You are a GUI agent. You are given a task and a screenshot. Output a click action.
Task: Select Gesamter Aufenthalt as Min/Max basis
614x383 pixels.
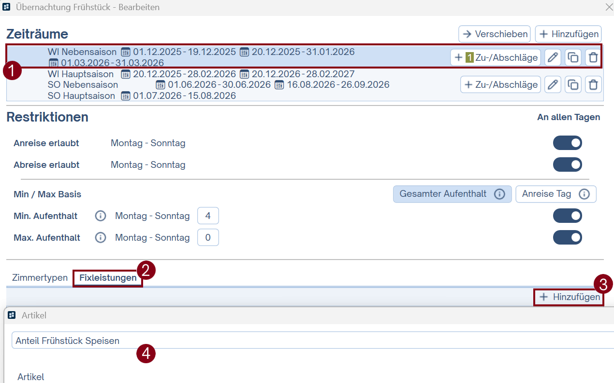(x=452, y=194)
